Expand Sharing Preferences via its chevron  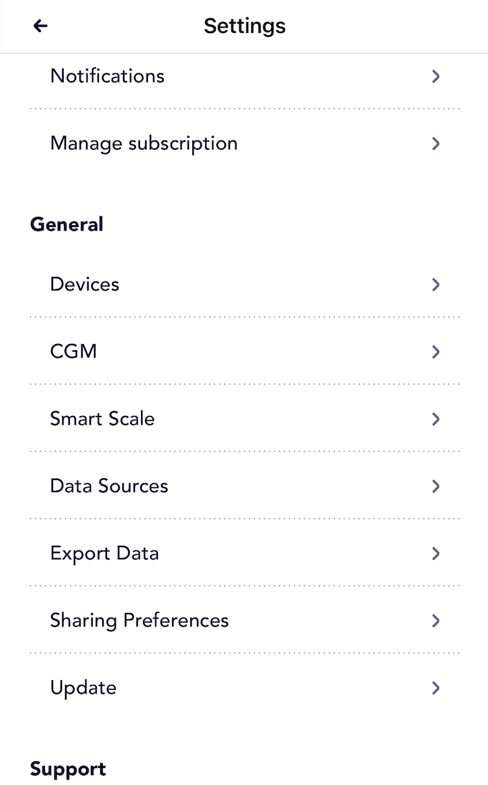[x=436, y=620]
